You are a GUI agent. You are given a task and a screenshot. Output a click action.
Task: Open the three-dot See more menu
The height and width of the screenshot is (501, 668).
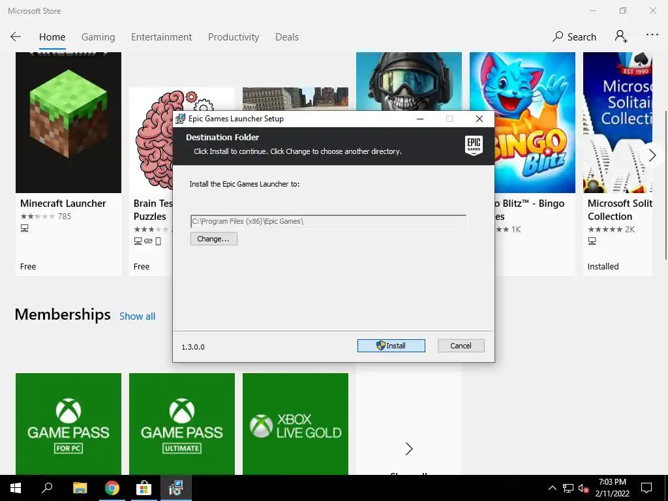(652, 35)
